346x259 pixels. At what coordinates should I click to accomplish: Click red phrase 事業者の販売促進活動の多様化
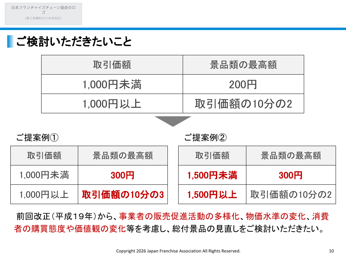[x=179, y=216]
